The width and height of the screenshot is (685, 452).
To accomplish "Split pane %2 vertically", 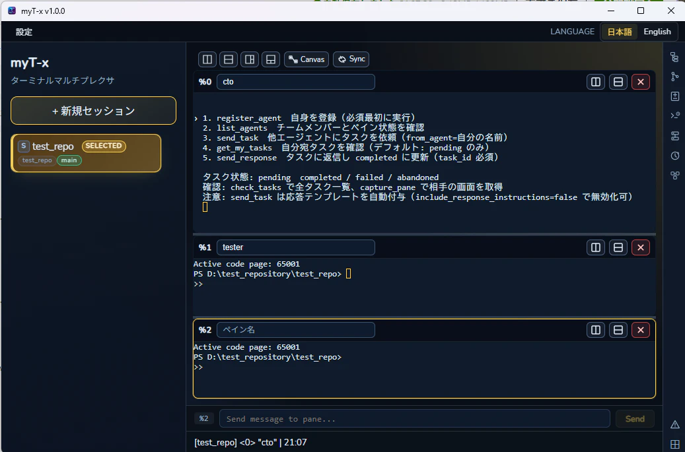I will [x=595, y=330].
